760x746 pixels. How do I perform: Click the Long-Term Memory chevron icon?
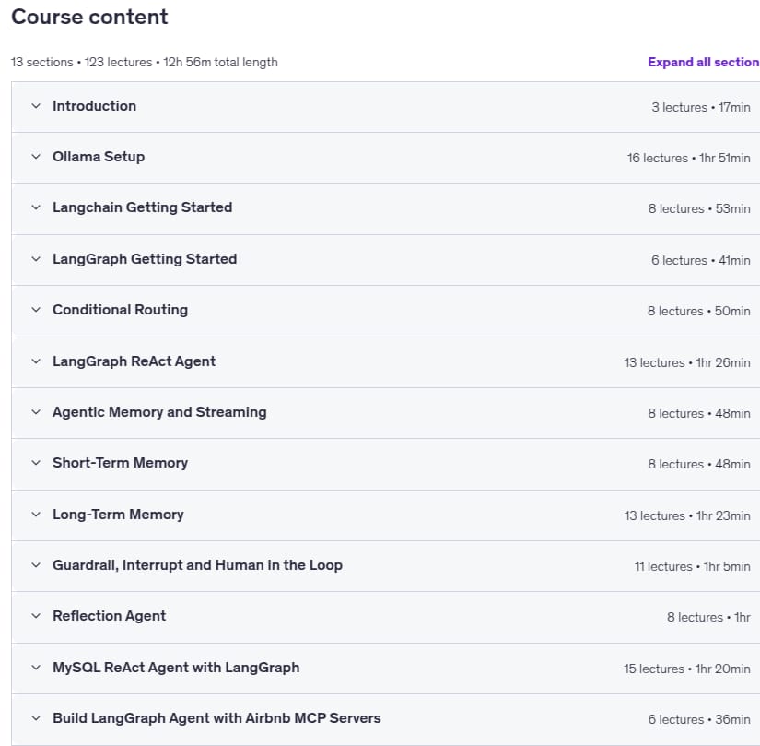(36, 515)
